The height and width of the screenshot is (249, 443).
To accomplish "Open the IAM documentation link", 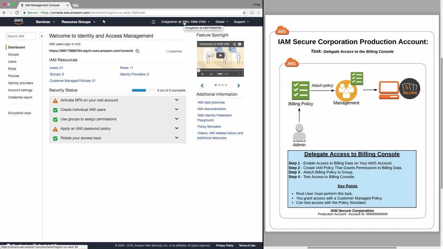I will click(212, 109).
